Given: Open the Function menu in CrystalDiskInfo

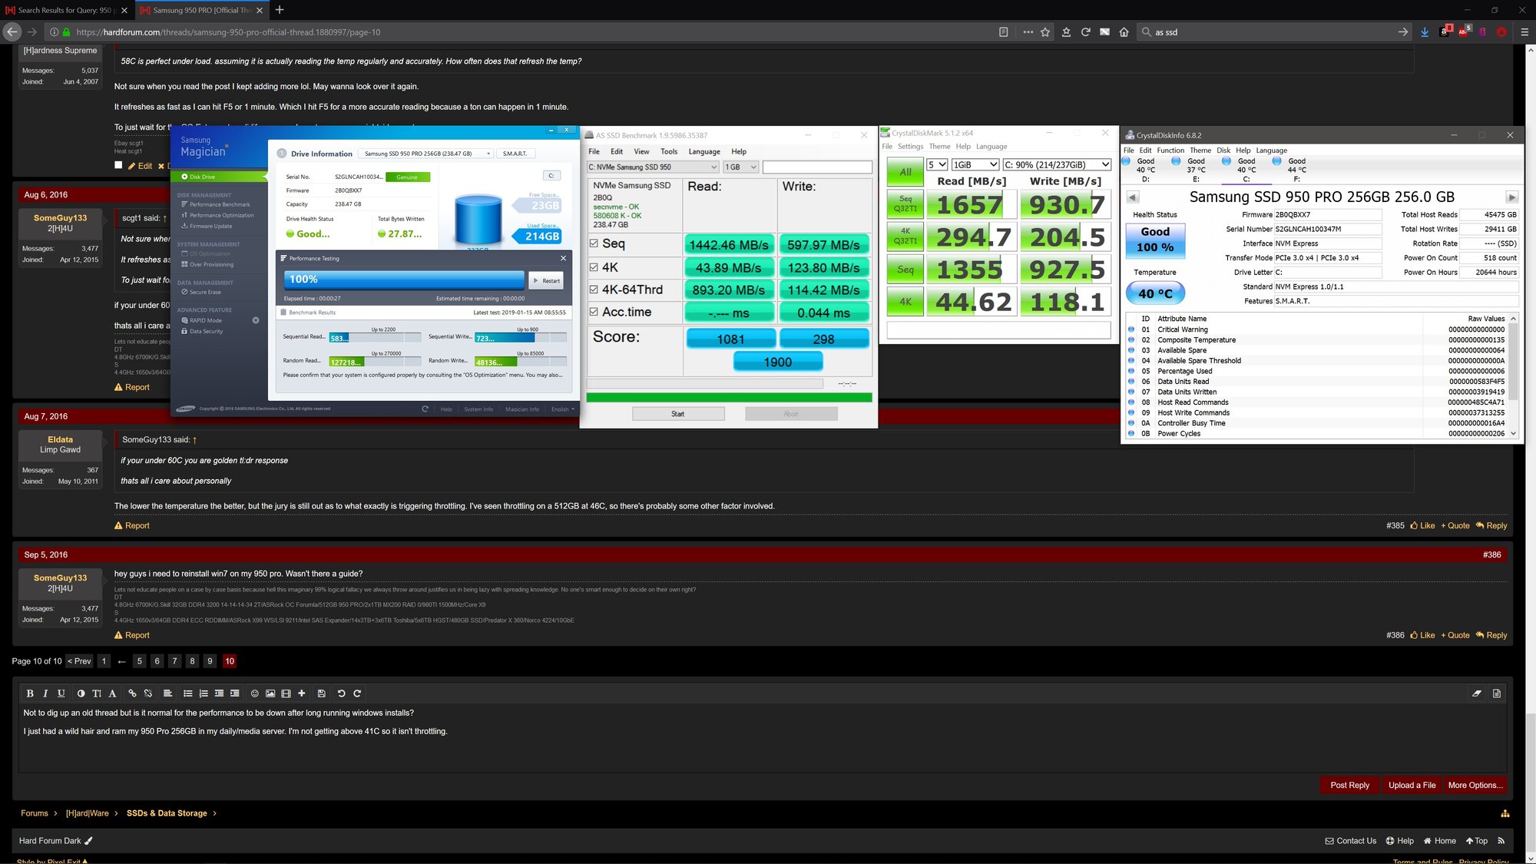Looking at the screenshot, I should coord(1170,151).
